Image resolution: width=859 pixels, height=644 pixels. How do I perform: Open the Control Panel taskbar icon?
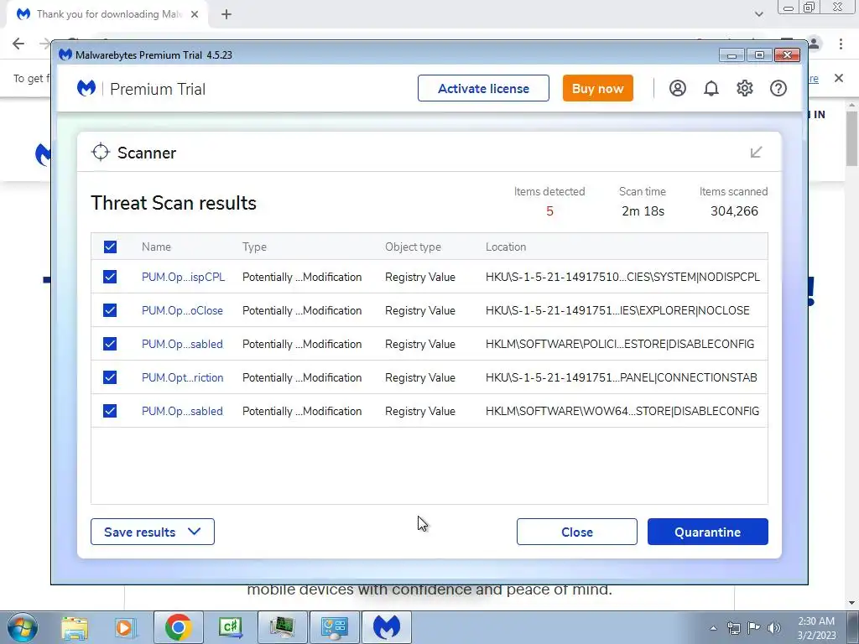coord(334,627)
